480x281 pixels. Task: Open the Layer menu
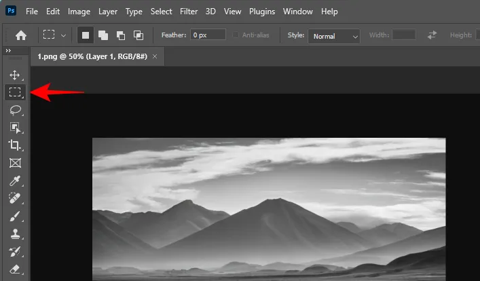click(x=108, y=12)
